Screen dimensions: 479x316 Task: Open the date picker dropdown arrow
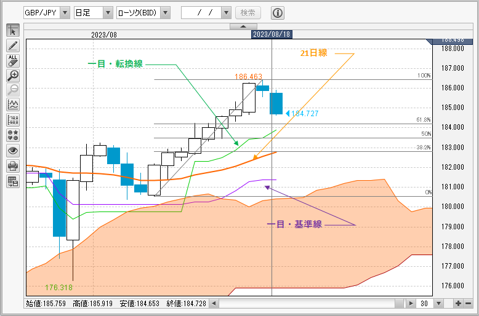pyautogui.click(x=226, y=13)
